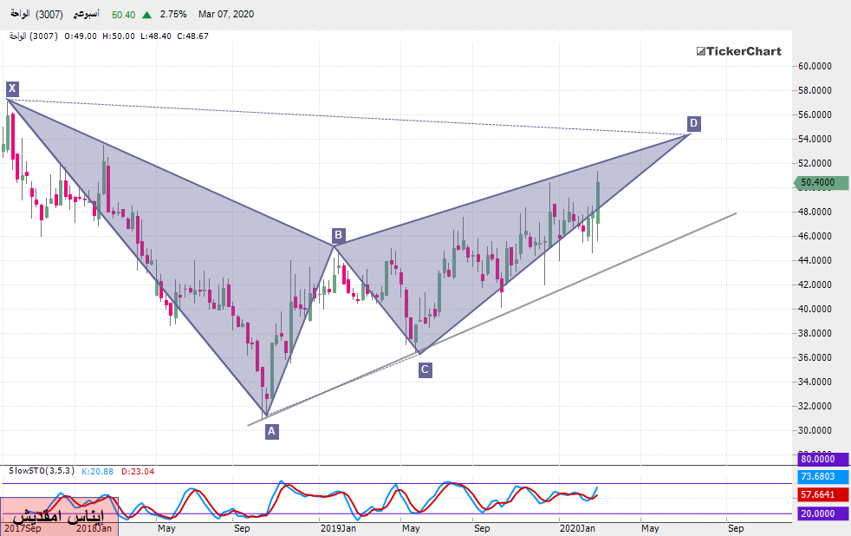This screenshot has width=851, height=536.
Task: Select the purple 20.0000 level label
Action: point(820,513)
